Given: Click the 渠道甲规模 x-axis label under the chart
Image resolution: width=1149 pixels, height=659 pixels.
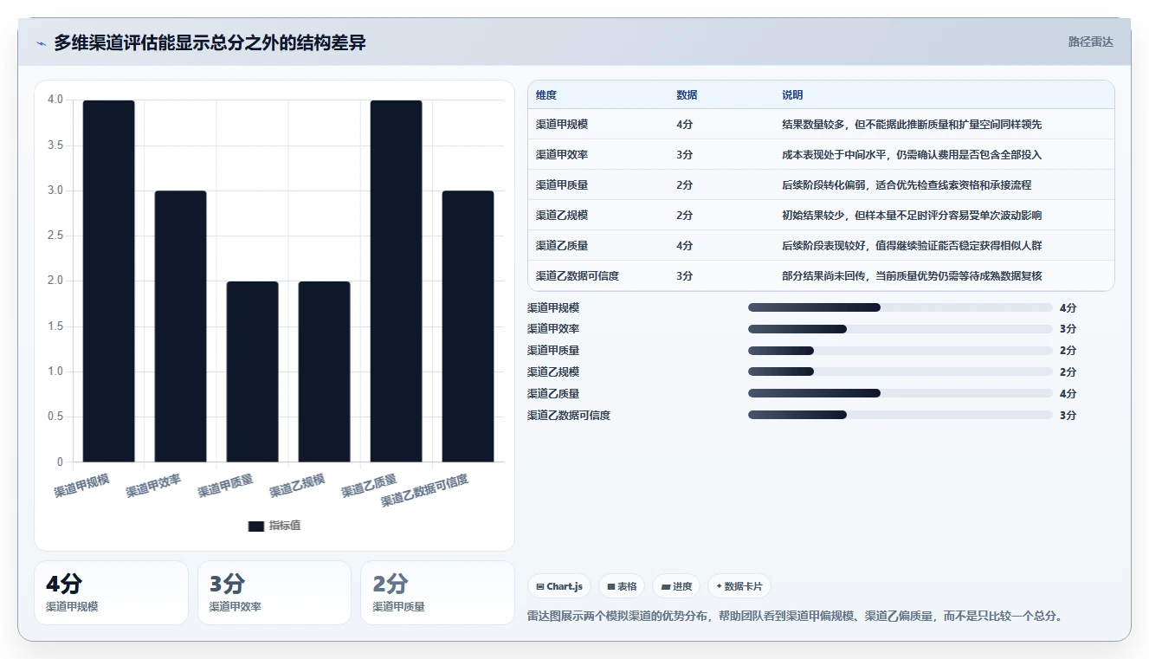Looking at the screenshot, I should [x=82, y=486].
